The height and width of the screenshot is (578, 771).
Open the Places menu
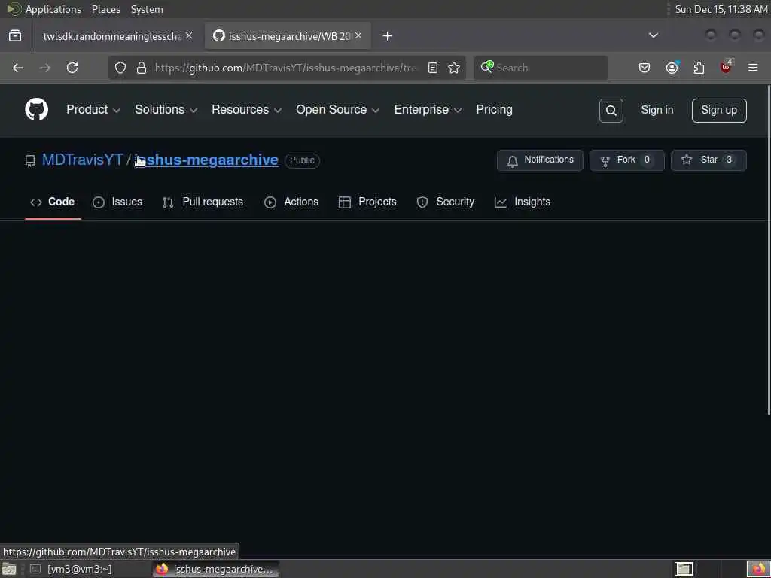(105, 9)
